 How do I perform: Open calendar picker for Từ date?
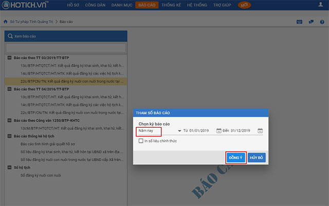click(218, 130)
